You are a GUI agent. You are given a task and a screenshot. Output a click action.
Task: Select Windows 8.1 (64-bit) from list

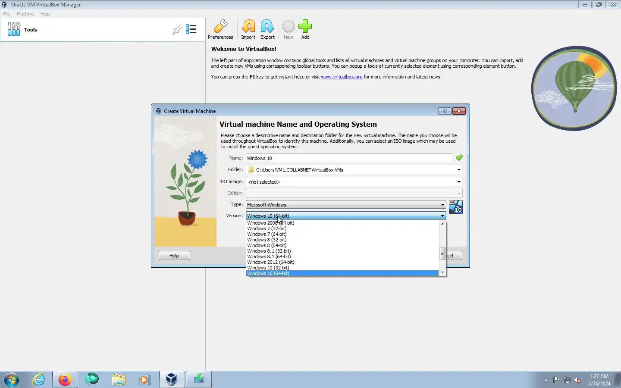[x=342, y=257]
